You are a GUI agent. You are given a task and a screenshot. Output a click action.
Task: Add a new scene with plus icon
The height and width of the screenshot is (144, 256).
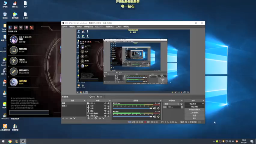pos(63,118)
